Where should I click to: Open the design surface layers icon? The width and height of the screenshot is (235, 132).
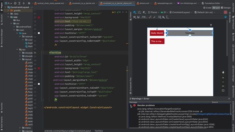click(134, 12)
